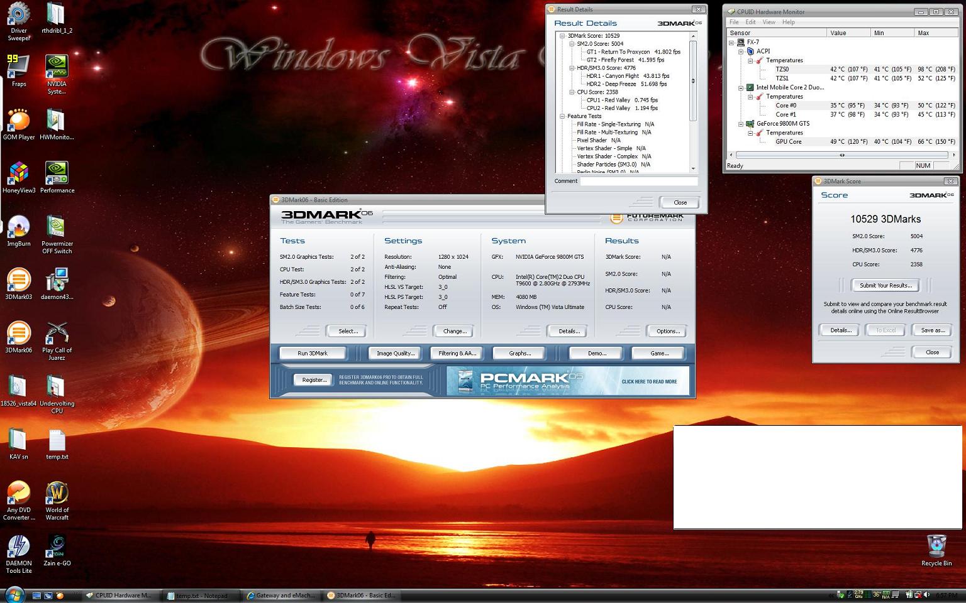
Task: Open the temp.txt desktop file
Action: pyautogui.click(x=57, y=443)
